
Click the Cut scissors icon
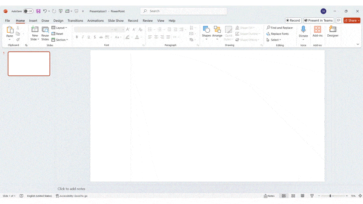coord(18,28)
